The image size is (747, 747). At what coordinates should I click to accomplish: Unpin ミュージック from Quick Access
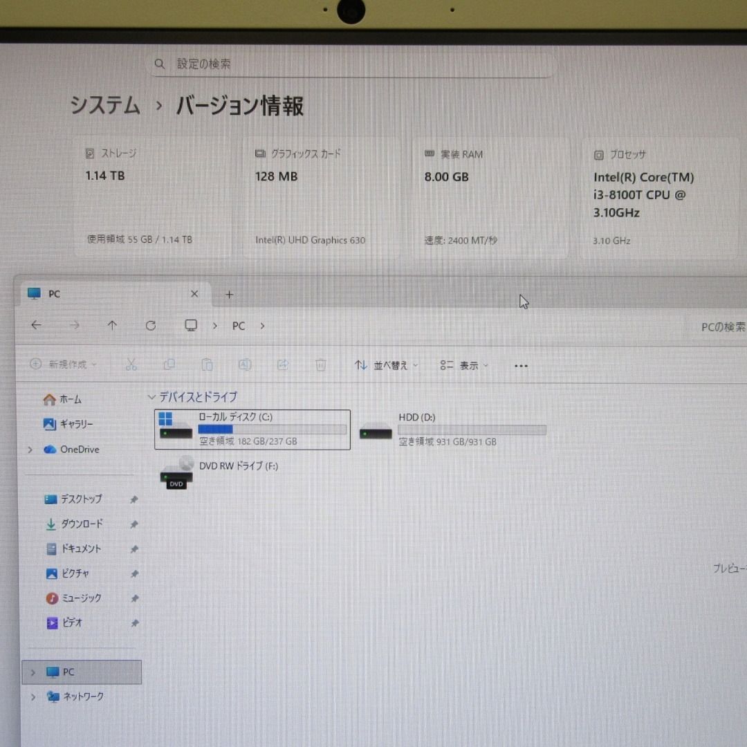coord(134,598)
